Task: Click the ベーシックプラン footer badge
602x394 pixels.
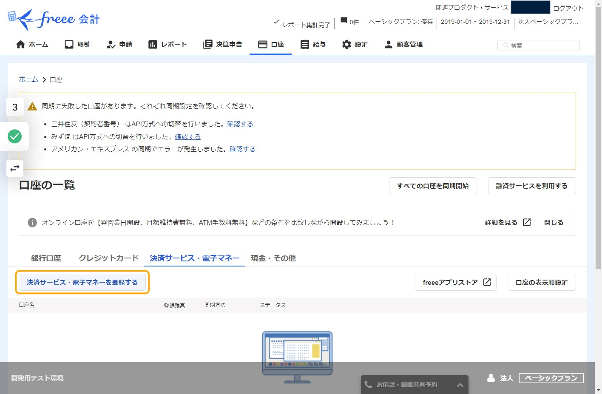Action: (551, 378)
